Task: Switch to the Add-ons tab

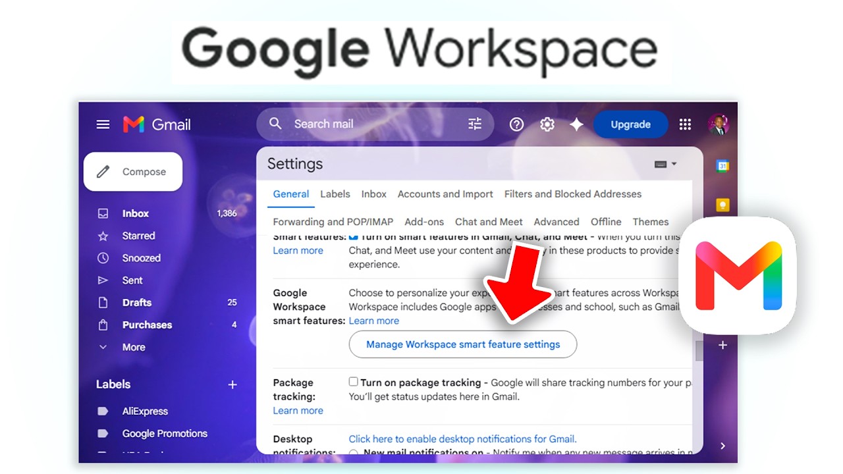Action: [424, 222]
